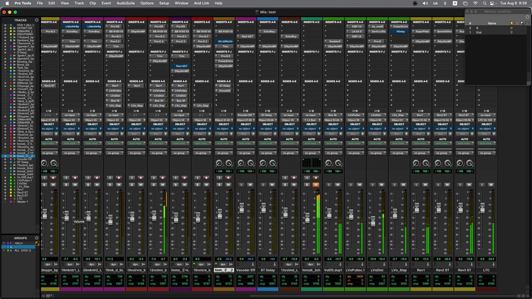
Task: Enable input monitoring on 16vclcrs_b track
Action: (x=197, y=177)
